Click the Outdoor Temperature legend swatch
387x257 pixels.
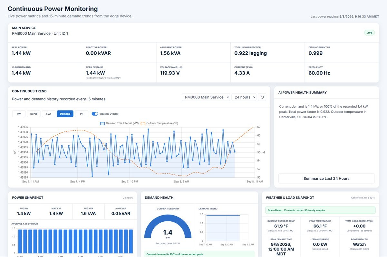(143, 123)
